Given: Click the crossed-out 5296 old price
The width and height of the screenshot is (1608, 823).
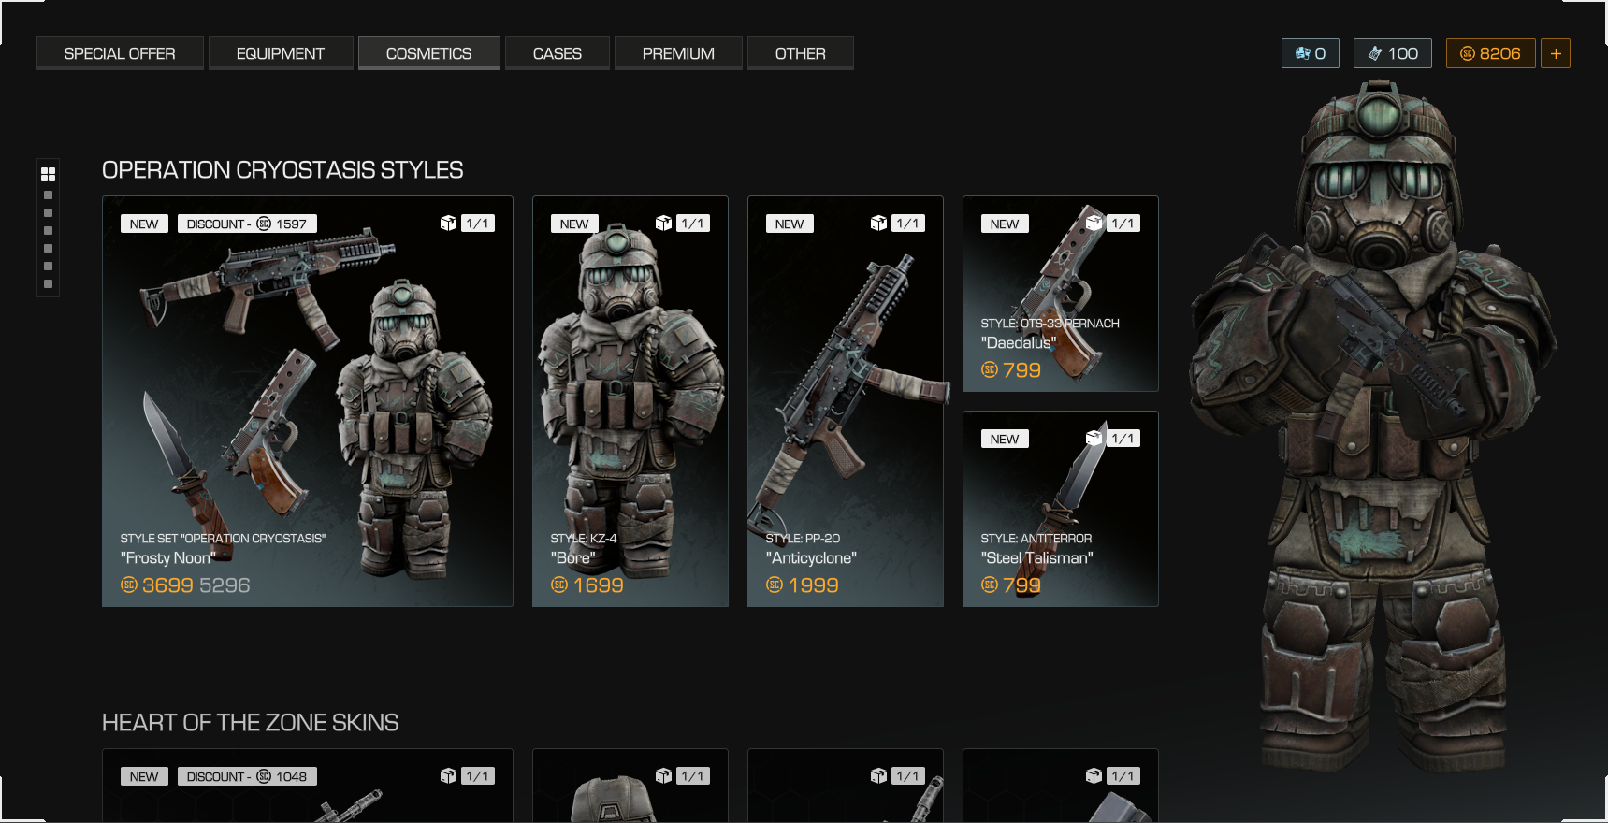Looking at the screenshot, I should [225, 585].
